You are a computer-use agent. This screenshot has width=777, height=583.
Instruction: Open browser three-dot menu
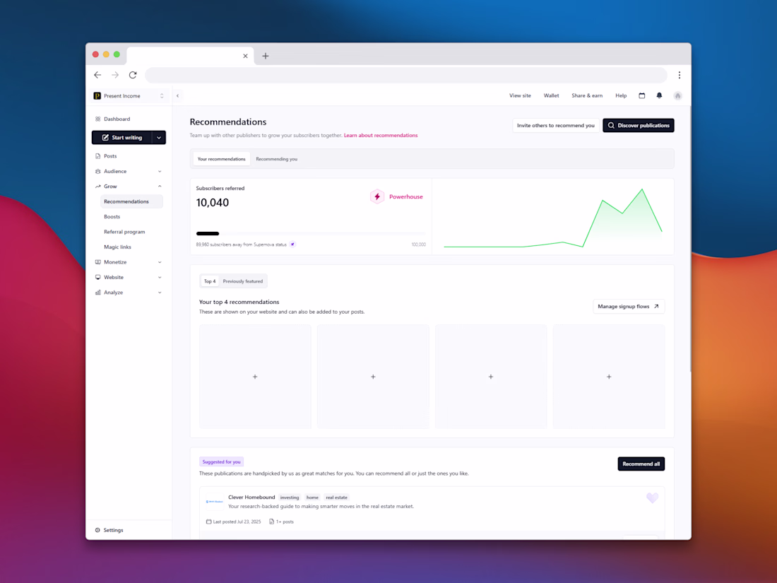(x=680, y=75)
